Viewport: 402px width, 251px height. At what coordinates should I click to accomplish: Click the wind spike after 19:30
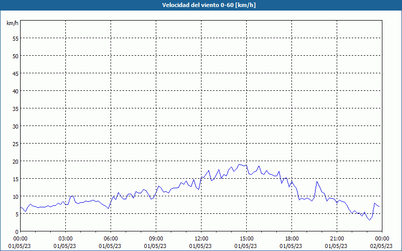click(317, 182)
